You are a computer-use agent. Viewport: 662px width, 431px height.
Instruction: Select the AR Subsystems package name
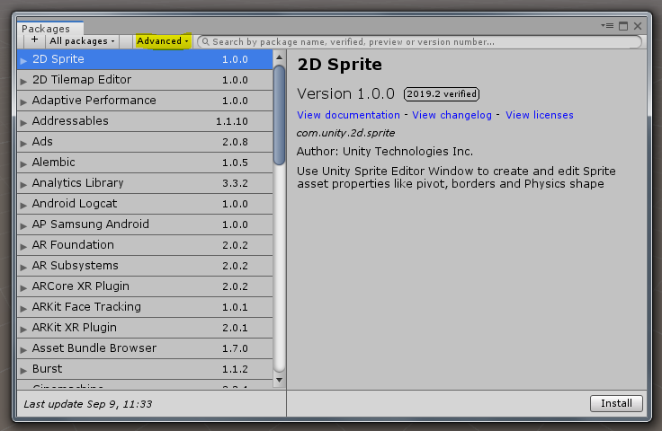point(76,266)
